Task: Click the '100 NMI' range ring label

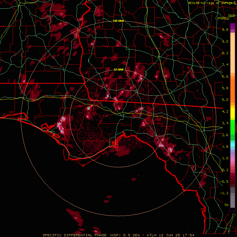Action: pos(118,21)
